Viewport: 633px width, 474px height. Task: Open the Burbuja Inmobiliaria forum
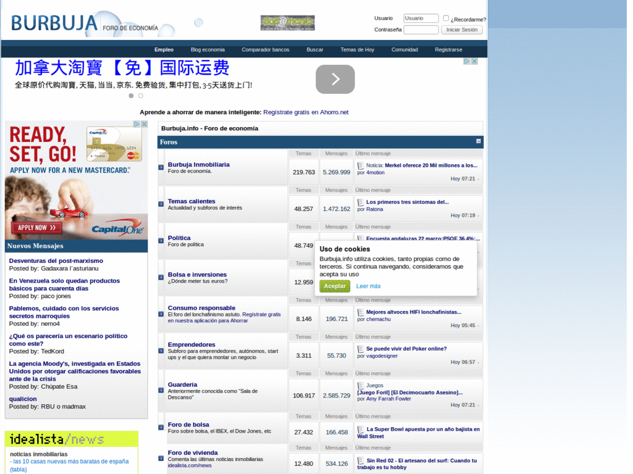coord(198,164)
